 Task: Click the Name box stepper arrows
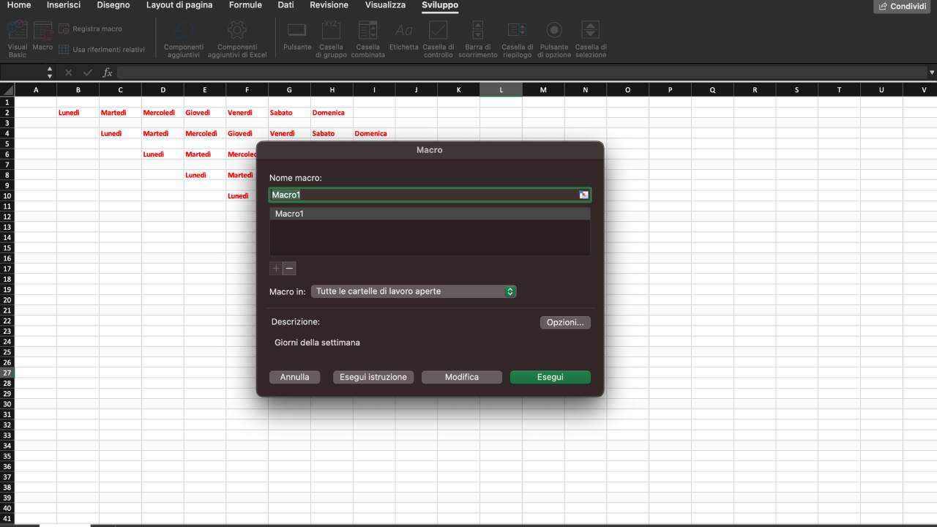point(50,72)
